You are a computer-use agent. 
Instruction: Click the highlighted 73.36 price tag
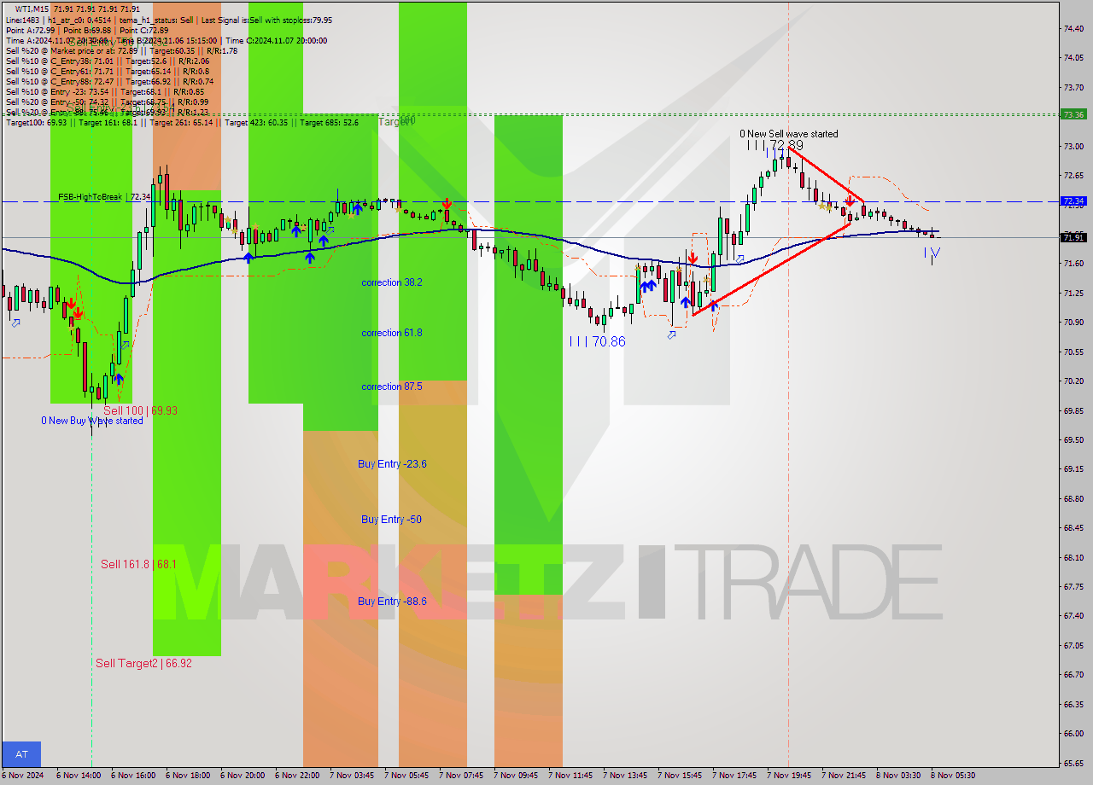[1073, 114]
